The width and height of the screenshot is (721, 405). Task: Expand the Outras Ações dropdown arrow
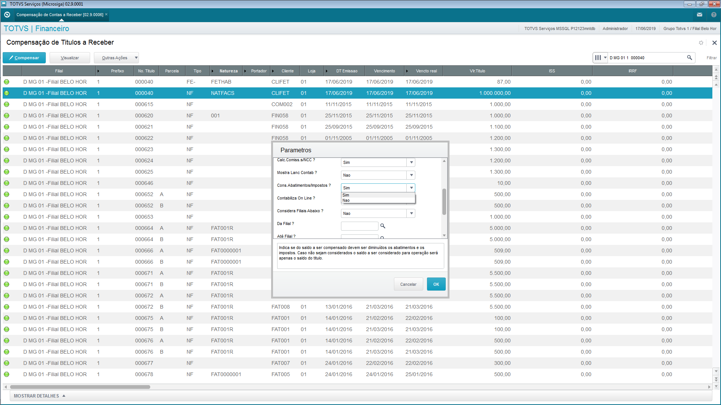[136, 58]
